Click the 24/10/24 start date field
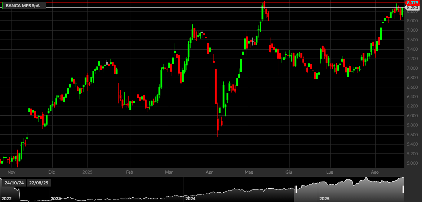 [x=14, y=183]
